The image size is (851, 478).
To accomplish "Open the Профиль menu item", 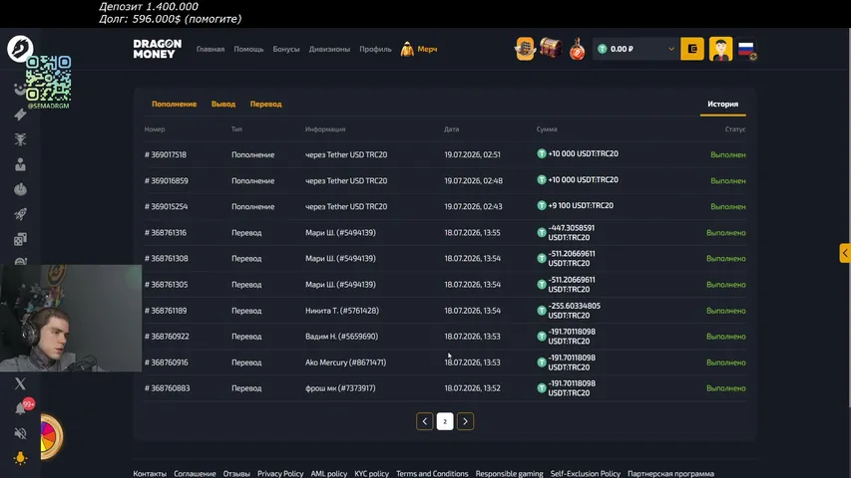I will tap(375, 49).
